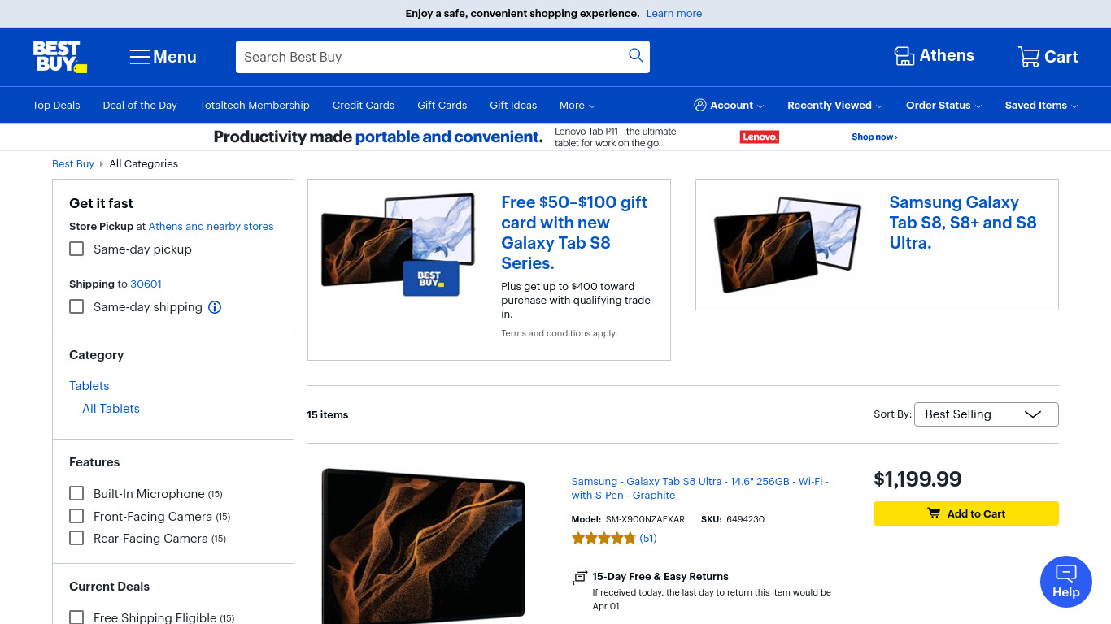Open the Sort By Best Selling dropdown

[x=986, y=414]
